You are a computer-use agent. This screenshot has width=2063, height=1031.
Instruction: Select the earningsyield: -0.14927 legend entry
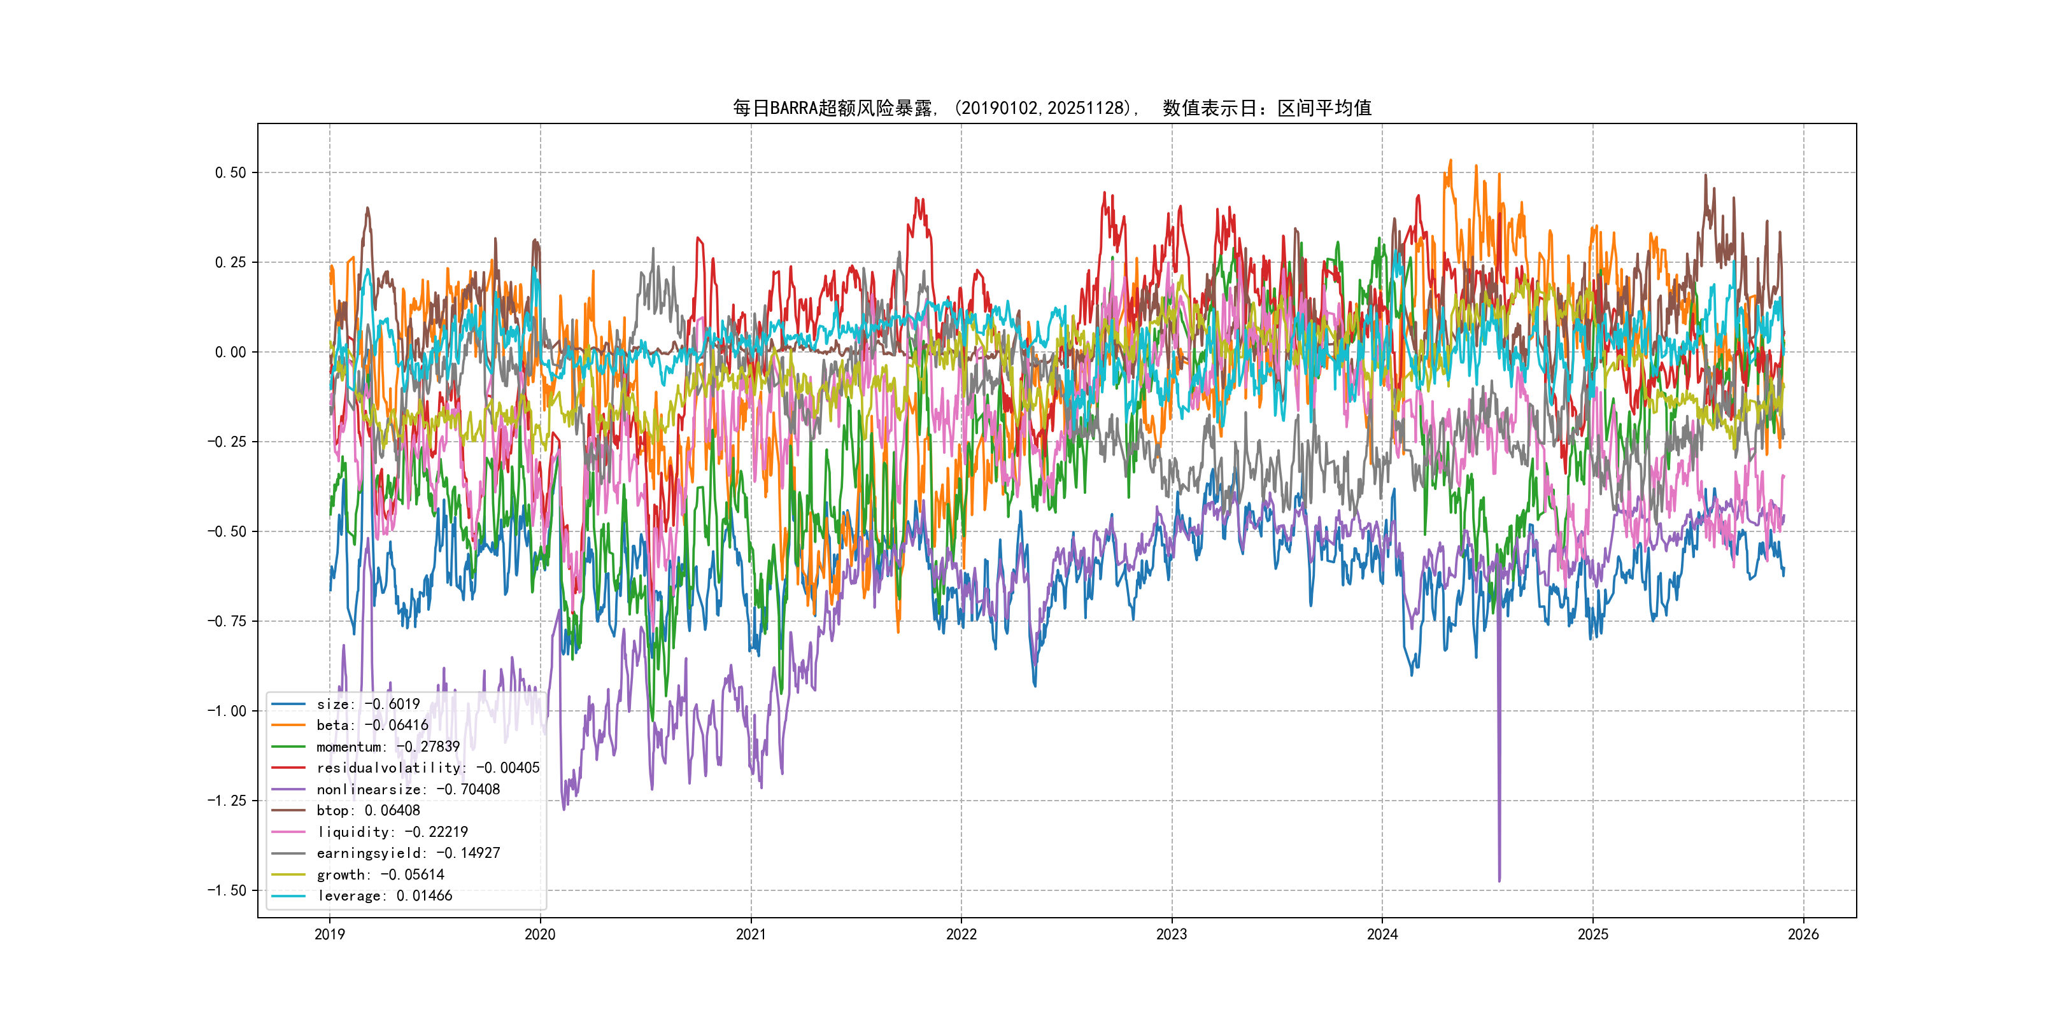point(408,853)
